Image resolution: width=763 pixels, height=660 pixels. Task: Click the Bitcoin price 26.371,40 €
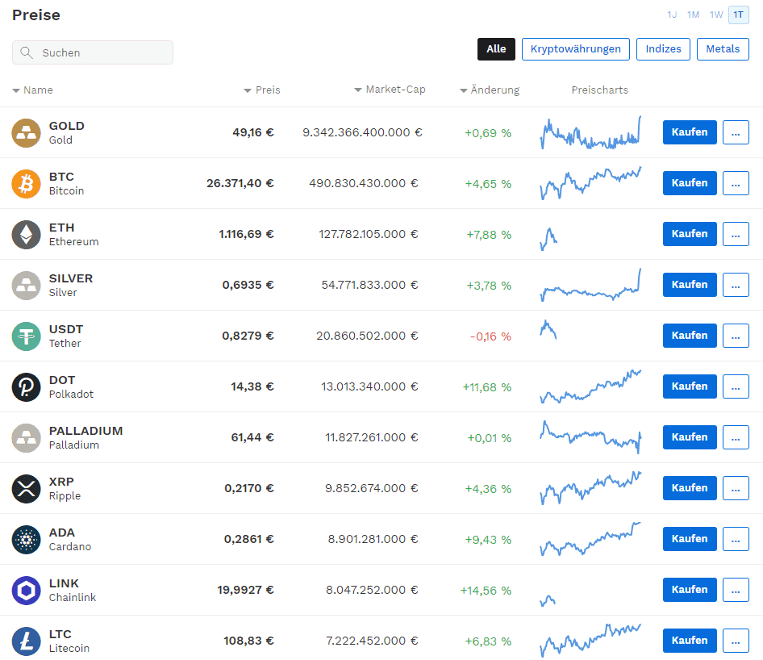point(240,183)
